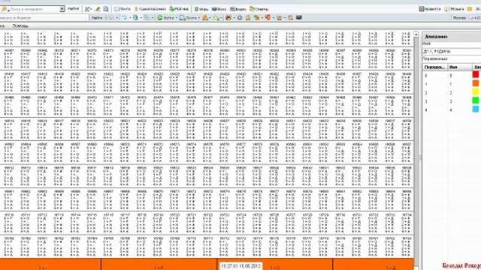Open Почта in the Yandex toolbar
This screenshot has height=270, width=481.
(x=188, y=18)
